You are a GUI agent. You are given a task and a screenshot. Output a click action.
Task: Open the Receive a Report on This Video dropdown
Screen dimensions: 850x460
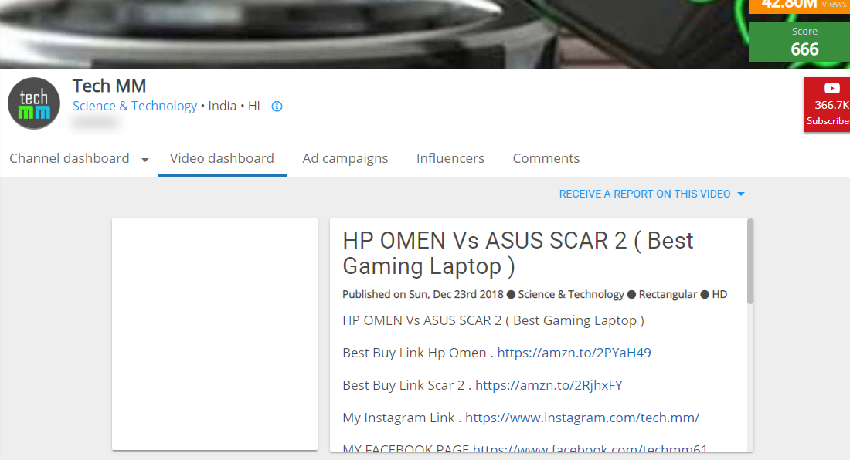651,194
